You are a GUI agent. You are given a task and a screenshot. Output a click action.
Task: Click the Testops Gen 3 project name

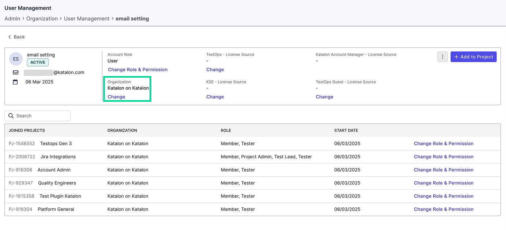point(56,143)
